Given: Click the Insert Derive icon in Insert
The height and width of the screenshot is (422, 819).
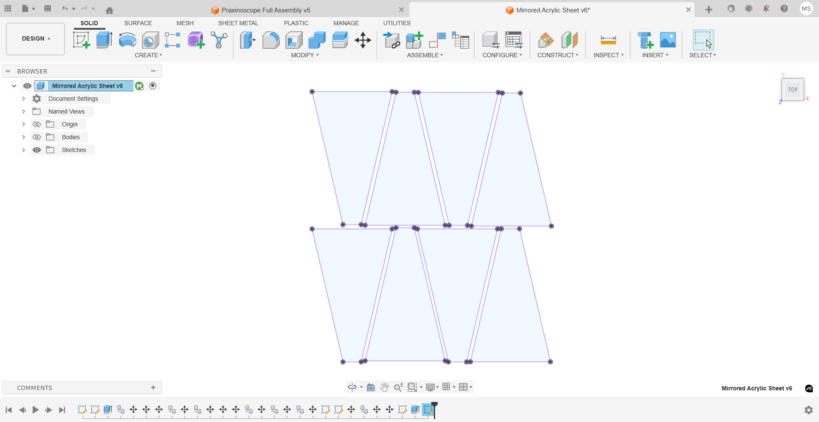Looking at the screenshot, I should [645, 40].
